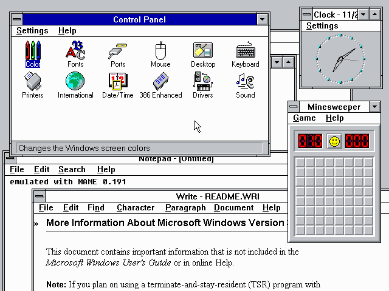Viewport: 389px width, 291px height.
Task: Click Minesweeper timer display
Action: 357,141
